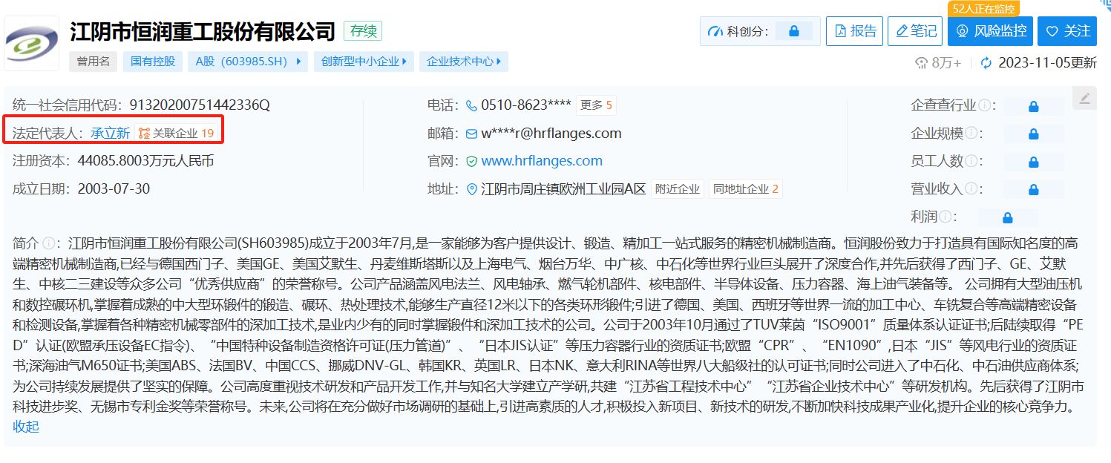Screen dimensions: 1111x463
Task: Open the 笔记 notes button
Action: tap(915, 31)
